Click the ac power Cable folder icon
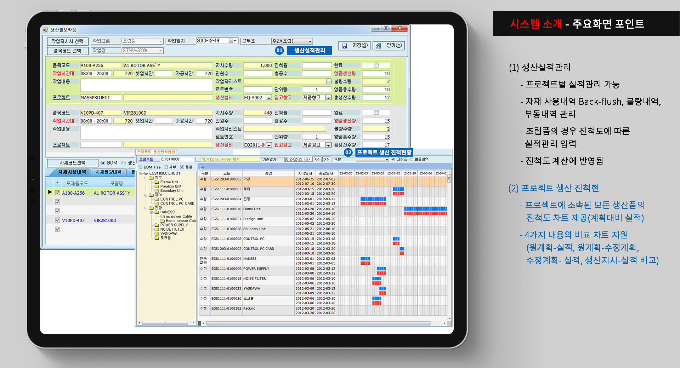Screen dimensions: 680x368 (163, 217)
